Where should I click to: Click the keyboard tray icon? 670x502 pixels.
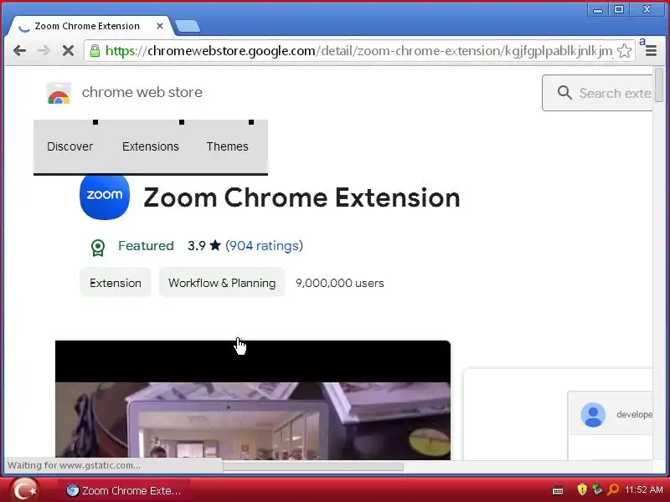[558, 490]
